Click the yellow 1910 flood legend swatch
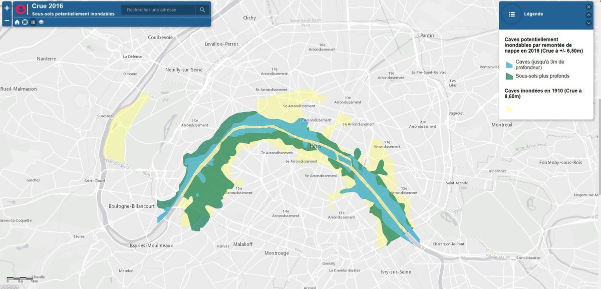The height and width of the screenshot is (289, 601). pyautogui.click(x=509, y=109)
